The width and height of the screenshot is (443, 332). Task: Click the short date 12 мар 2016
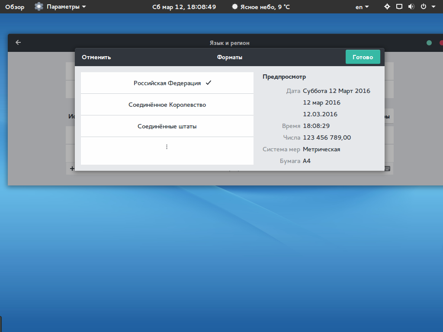coord(321,102)
